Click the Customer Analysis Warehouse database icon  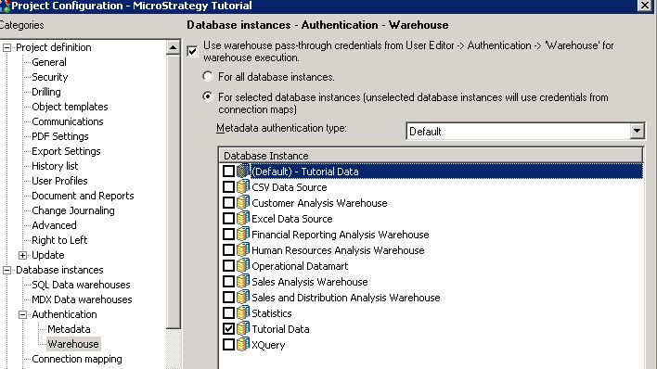click(x=243, y=203)
